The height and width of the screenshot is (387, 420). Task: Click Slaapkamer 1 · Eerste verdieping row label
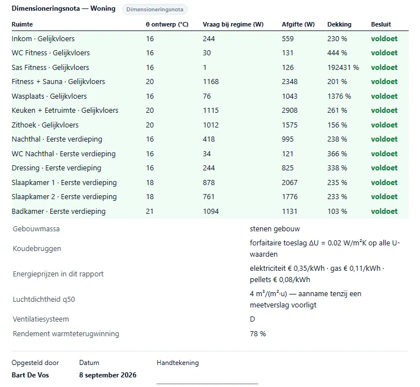(64, 183)
